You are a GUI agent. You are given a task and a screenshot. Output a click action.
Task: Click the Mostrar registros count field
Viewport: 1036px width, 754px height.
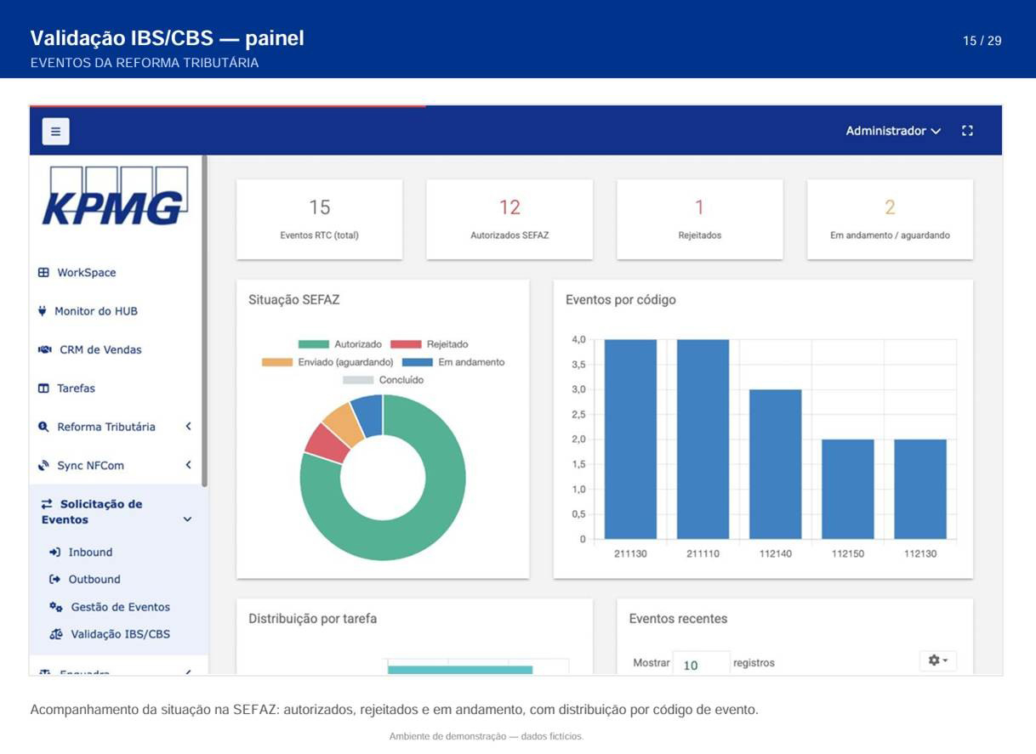(702, 664)
